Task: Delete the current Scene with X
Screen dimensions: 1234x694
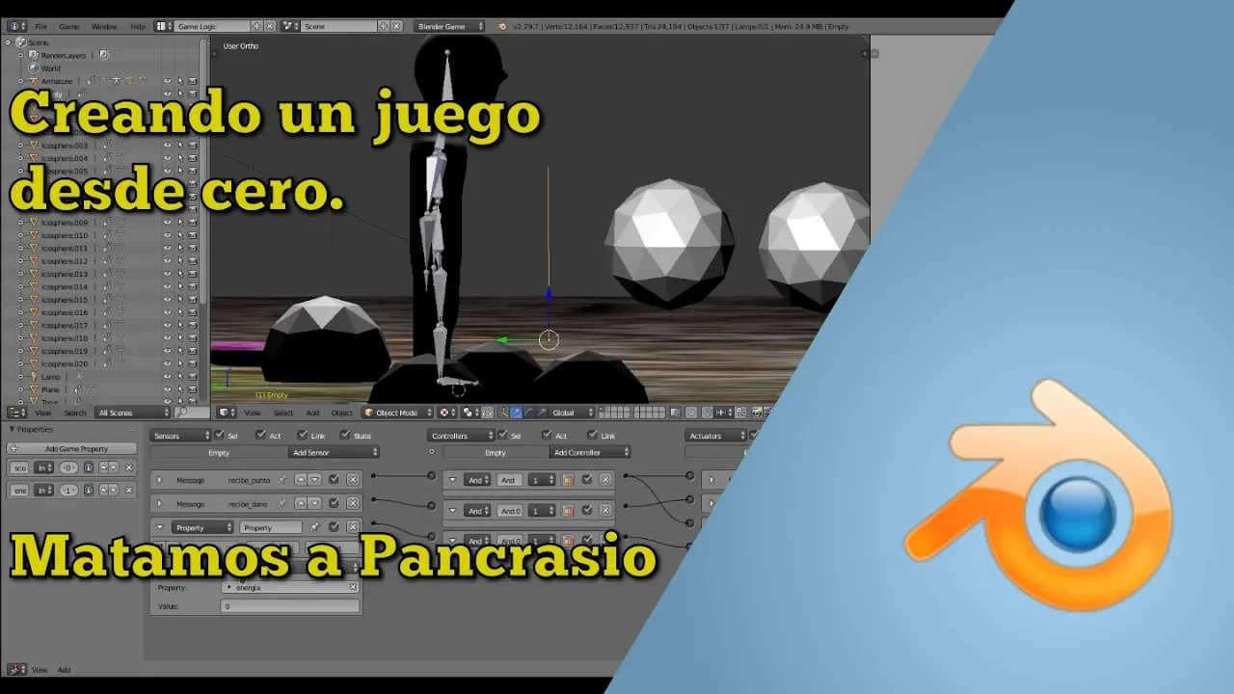Action: [x=397, y=26]
